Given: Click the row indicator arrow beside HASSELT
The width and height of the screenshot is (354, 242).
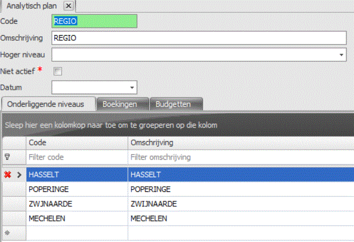Looking at the screenshot, I should [18, 175].
